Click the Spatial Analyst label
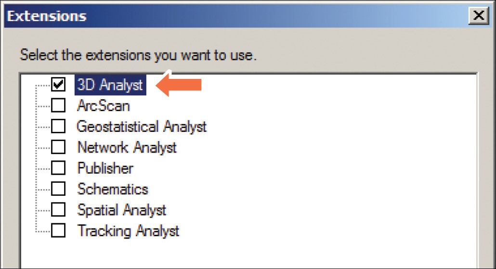The image size is (496, 269). (x=122, y=210)
